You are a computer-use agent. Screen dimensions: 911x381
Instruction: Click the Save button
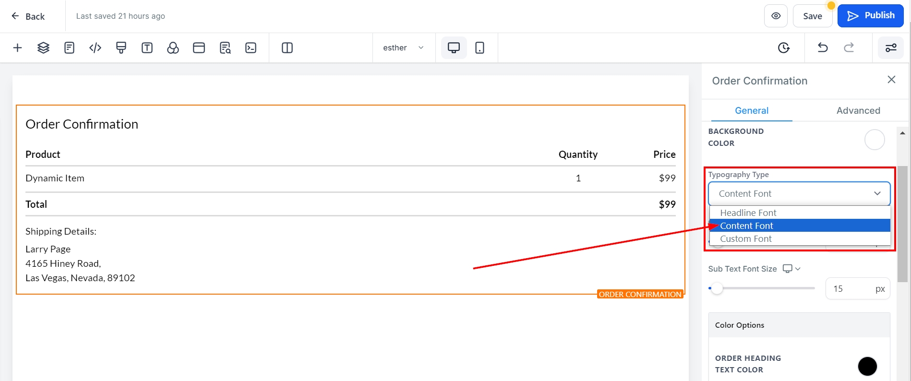coord(812,16)
